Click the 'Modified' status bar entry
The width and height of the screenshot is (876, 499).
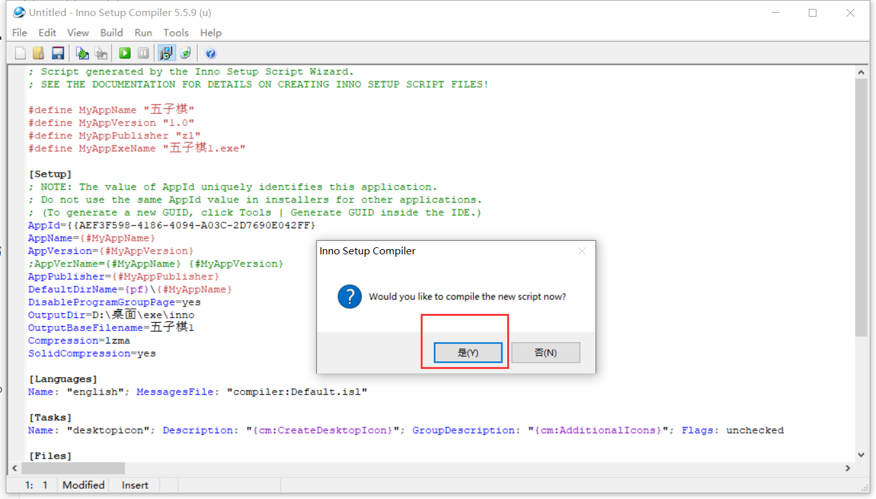83,485
